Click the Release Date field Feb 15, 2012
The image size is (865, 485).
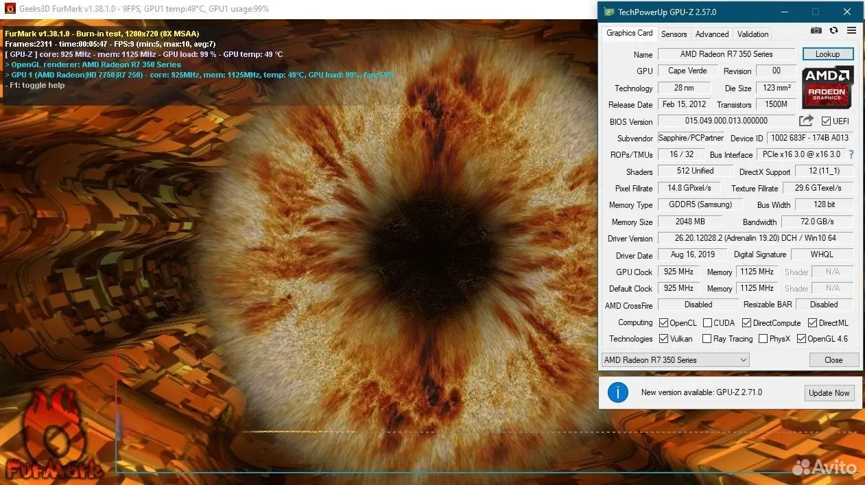(684, 104)
